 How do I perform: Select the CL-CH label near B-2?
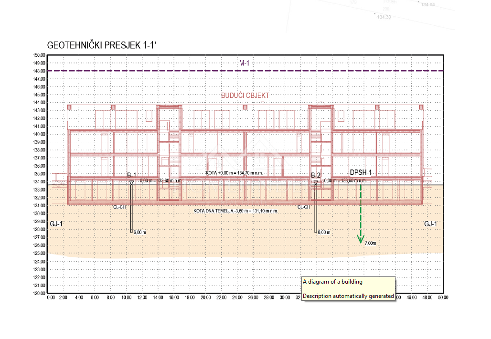coord(303,207)
